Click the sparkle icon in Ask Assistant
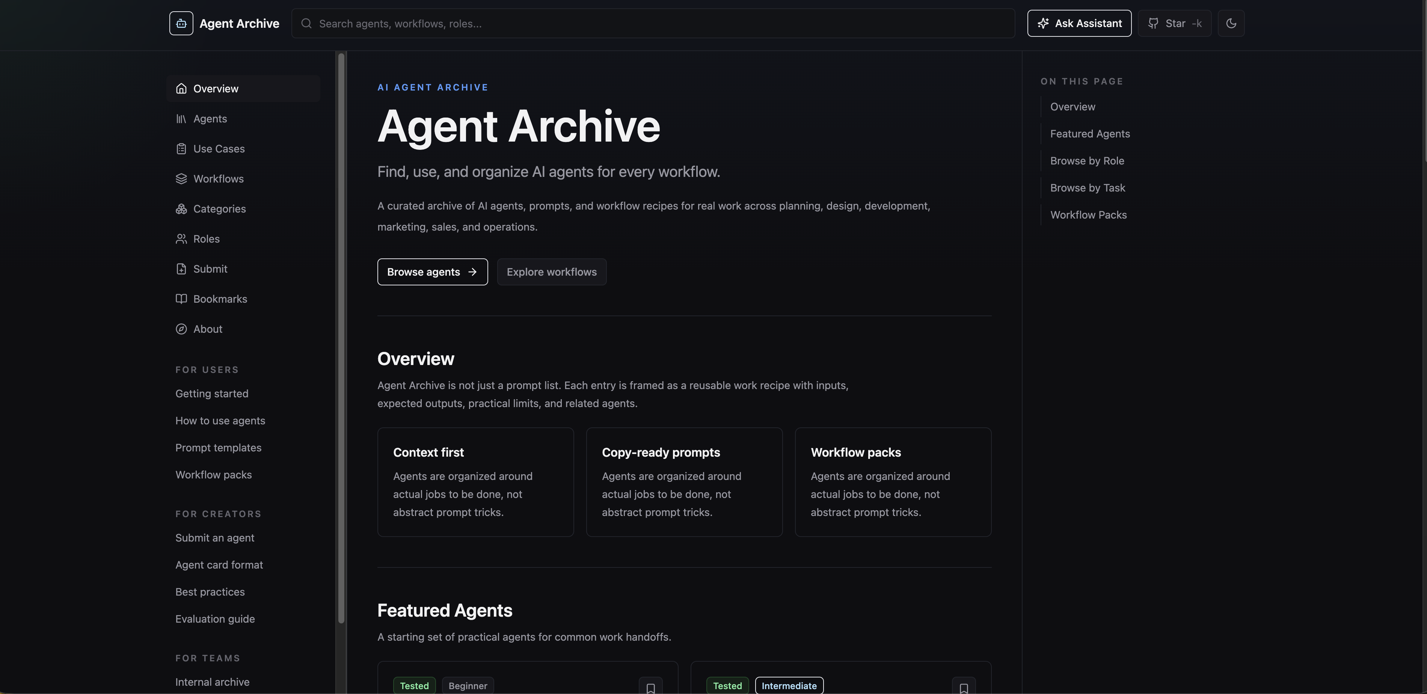 tap(1043, 23)
